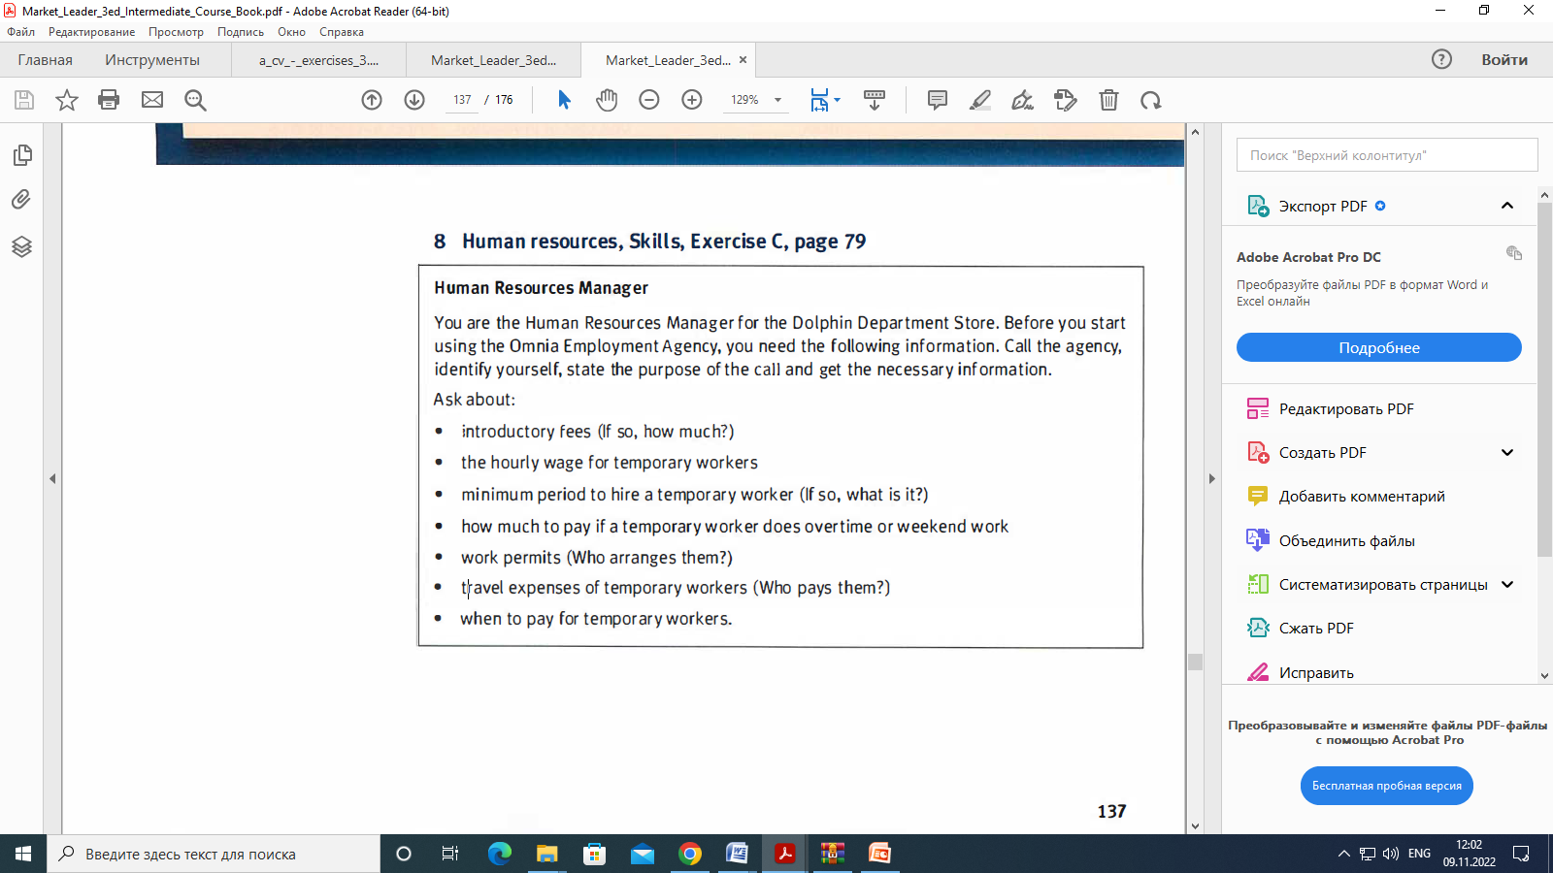The image size is (1553, 873).
Task: Go to next page arrow
Action: pos(414,100)
